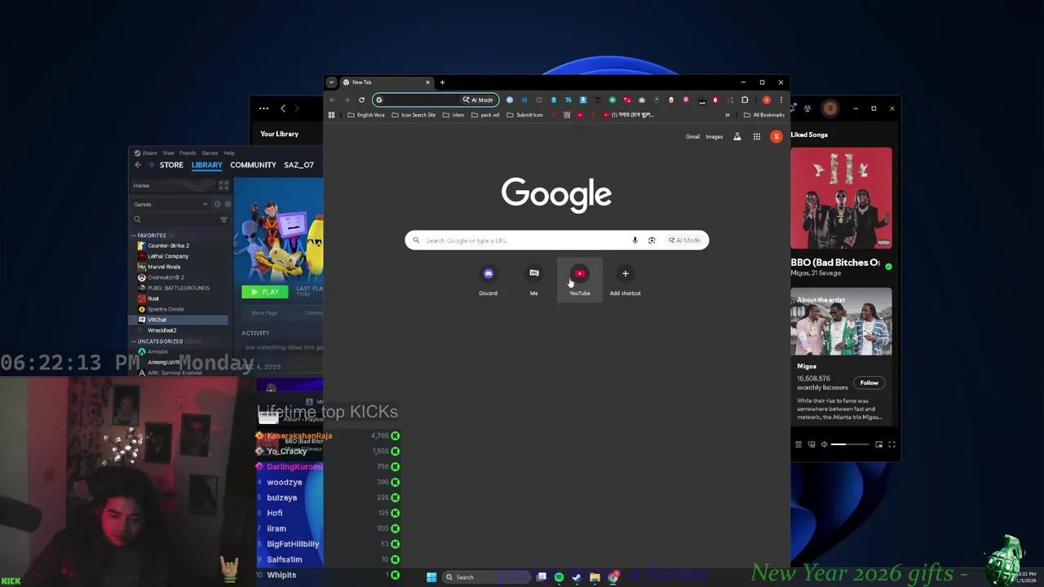
Task: Switch Steam library to grid view icon
Action: pos(223,186)
